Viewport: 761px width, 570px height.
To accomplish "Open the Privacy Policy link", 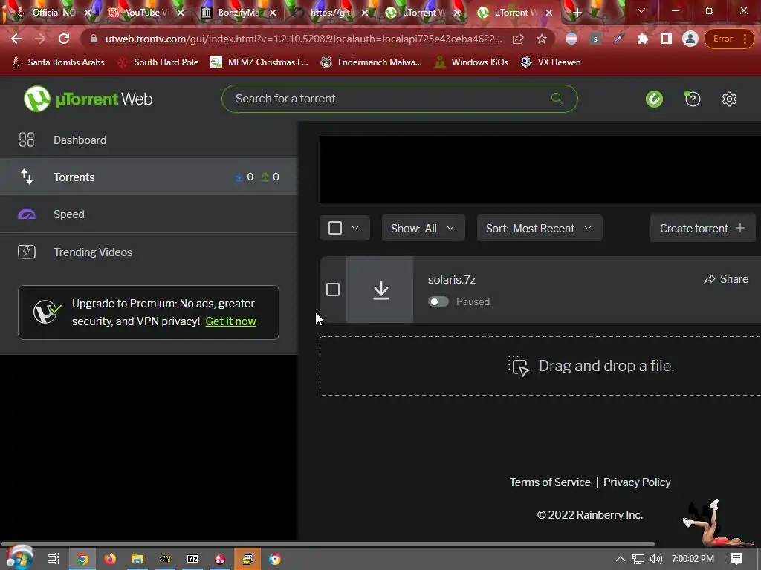I will pos(637,482).
